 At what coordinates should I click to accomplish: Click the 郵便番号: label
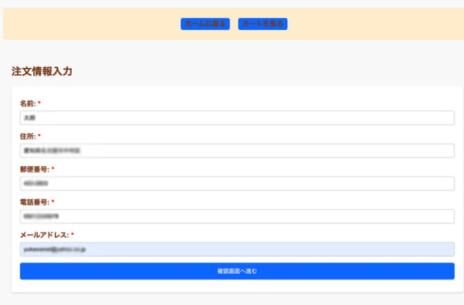click(35, 169)
